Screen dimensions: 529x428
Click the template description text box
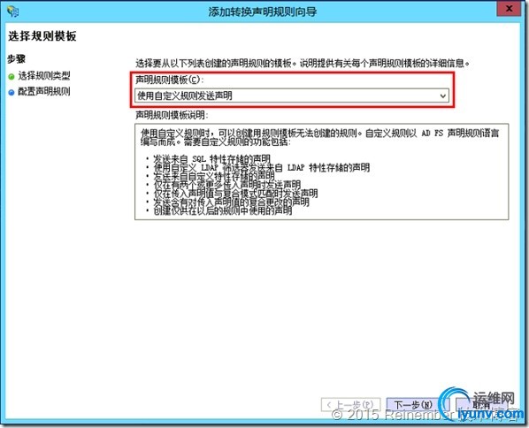click(x=321, y=172)
